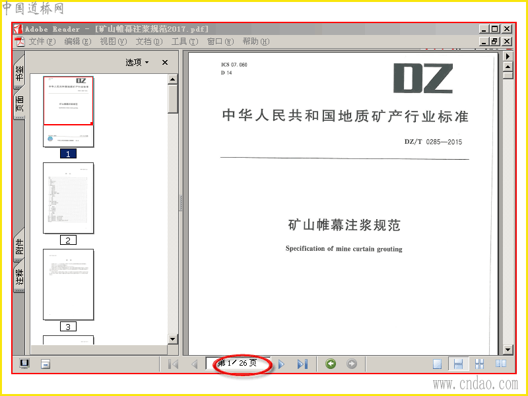Open the 编辑(E) menu

78,42
